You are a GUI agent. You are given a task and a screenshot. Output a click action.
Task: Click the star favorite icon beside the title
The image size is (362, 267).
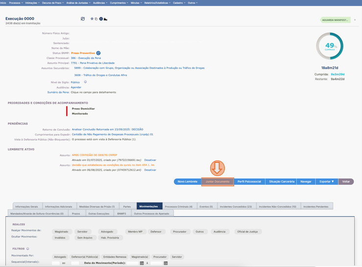coord(92,19)
